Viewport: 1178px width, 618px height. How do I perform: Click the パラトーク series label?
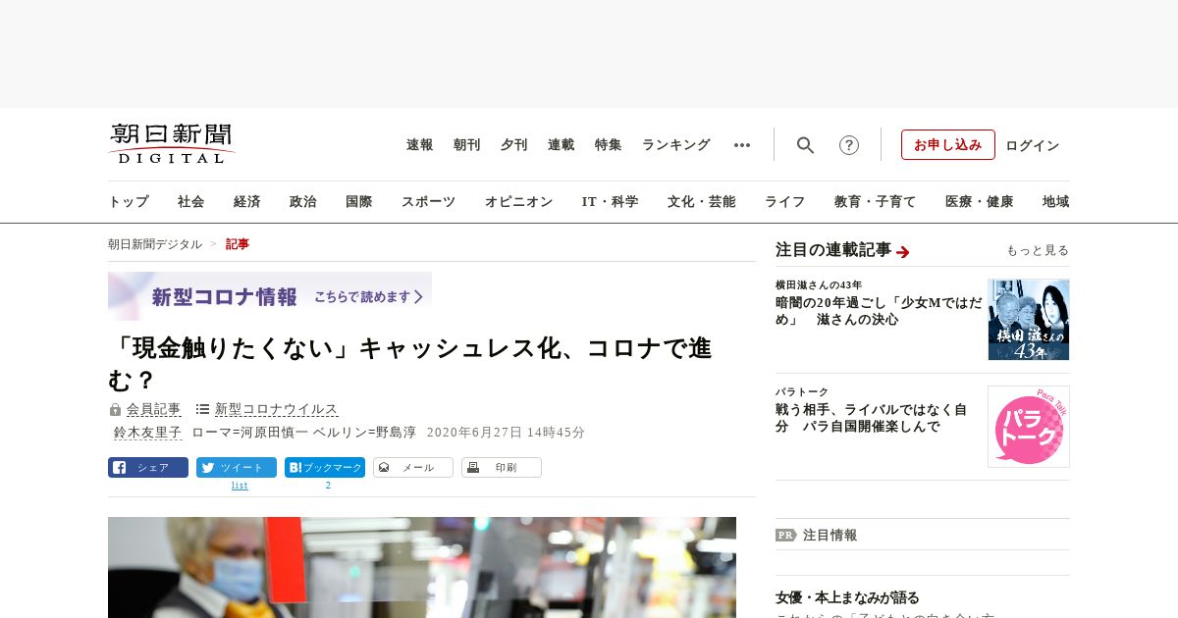[802, 391]
